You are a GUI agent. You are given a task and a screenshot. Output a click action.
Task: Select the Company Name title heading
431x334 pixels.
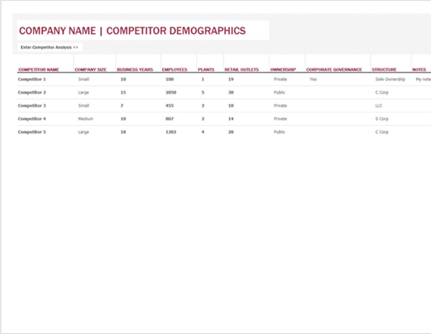(132, 31)
